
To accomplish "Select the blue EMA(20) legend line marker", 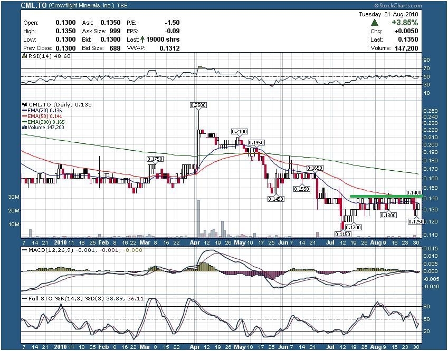I will (x=25, y=111).
